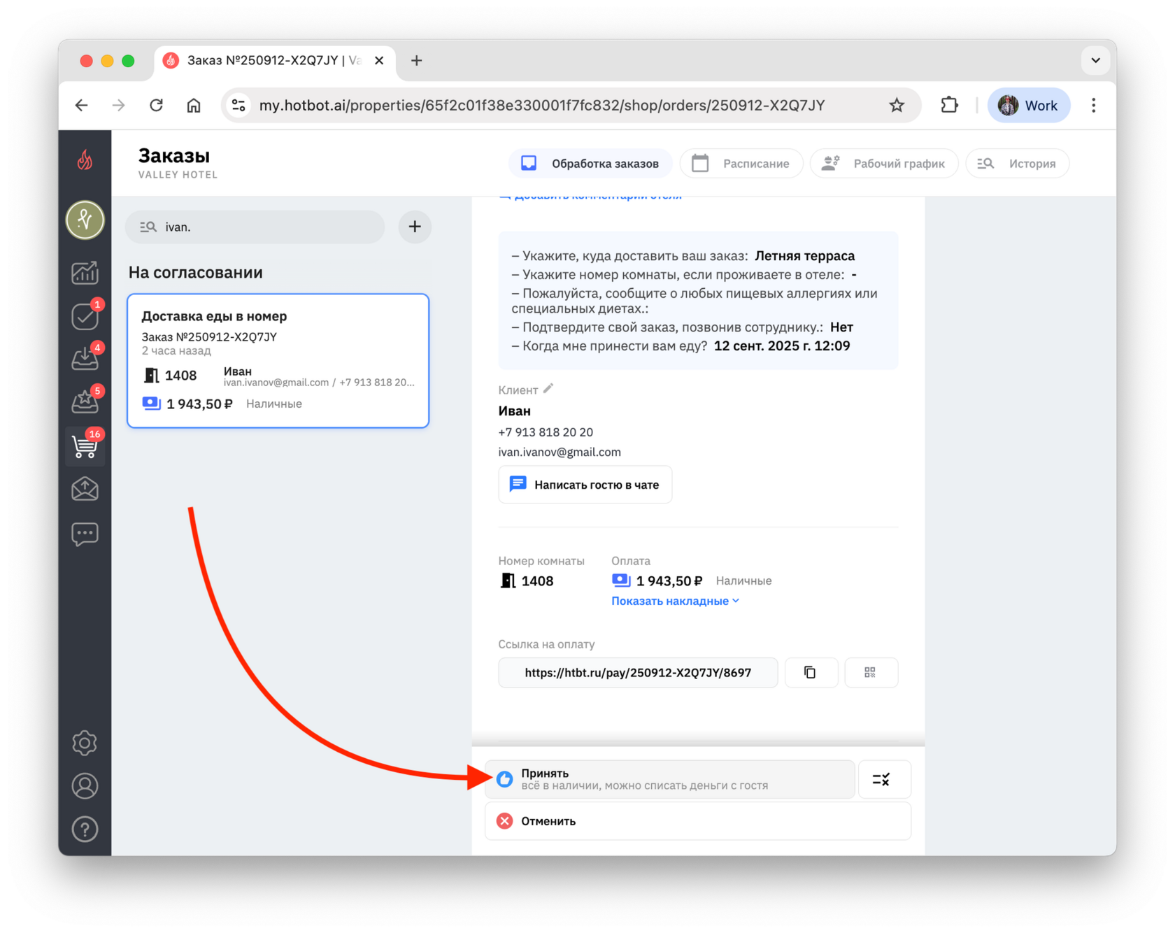Image resolution: width=1175 pixels, height=933 pixels.
Task: Click Отменить to cancel the order
Action: (x=698, y=821)
